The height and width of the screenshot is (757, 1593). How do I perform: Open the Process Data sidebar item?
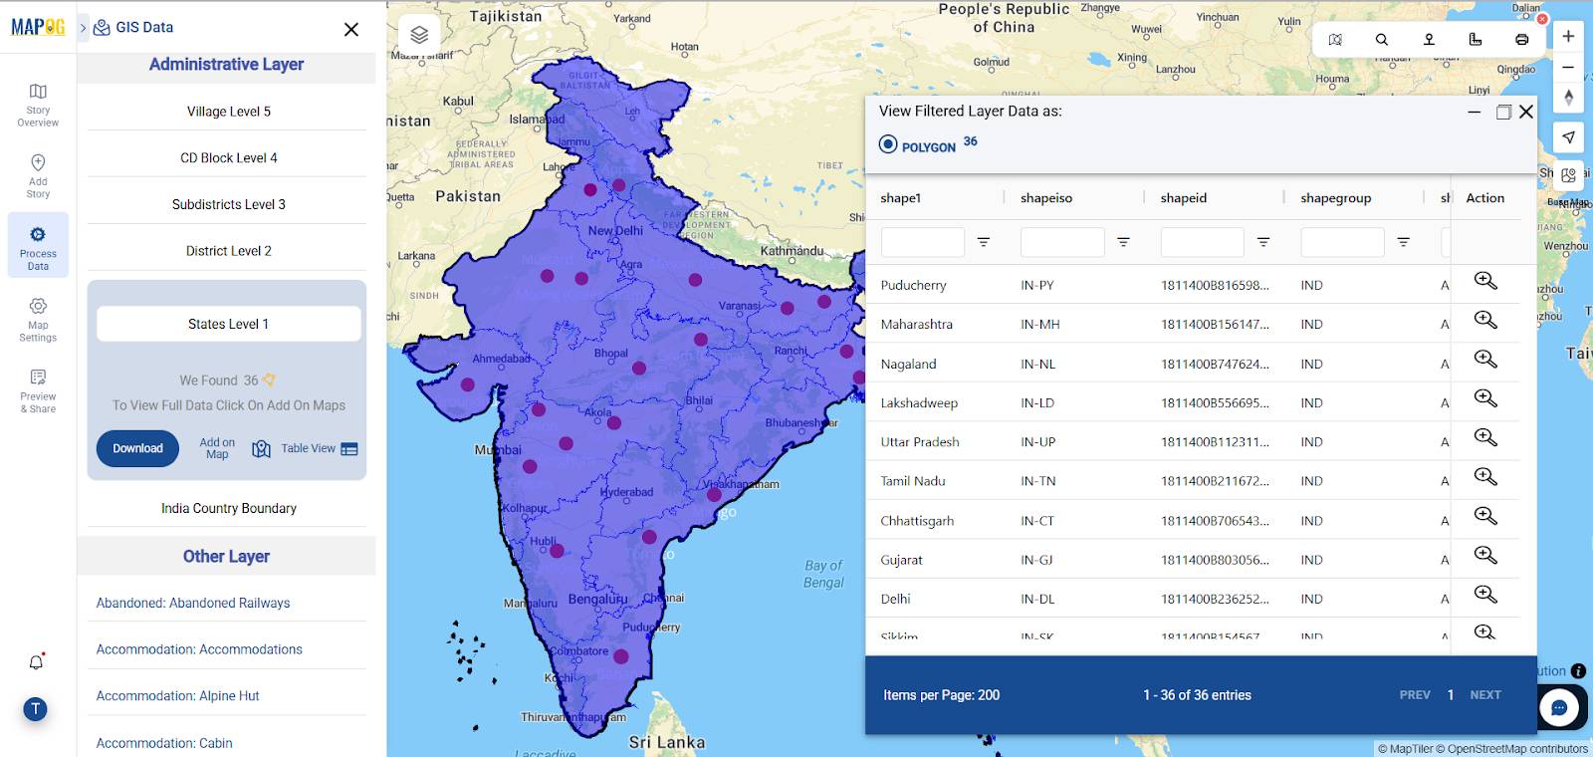click(38, 246)
